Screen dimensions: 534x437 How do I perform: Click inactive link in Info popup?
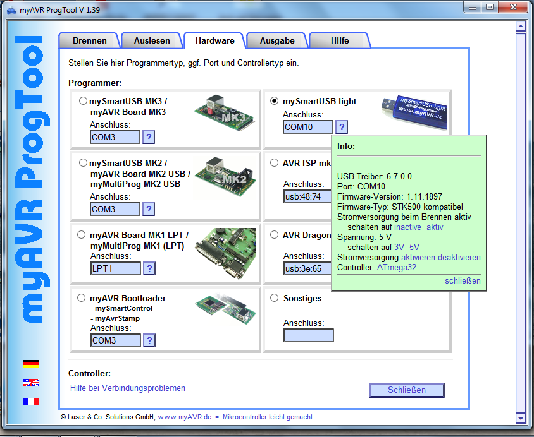(407, 227)
